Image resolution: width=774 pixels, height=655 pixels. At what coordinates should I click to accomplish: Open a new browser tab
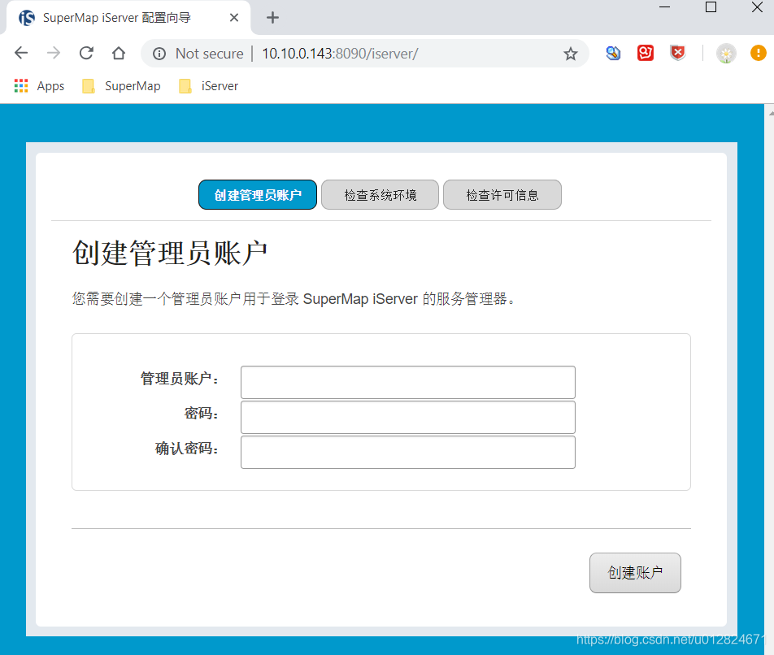tap(272, 18)
